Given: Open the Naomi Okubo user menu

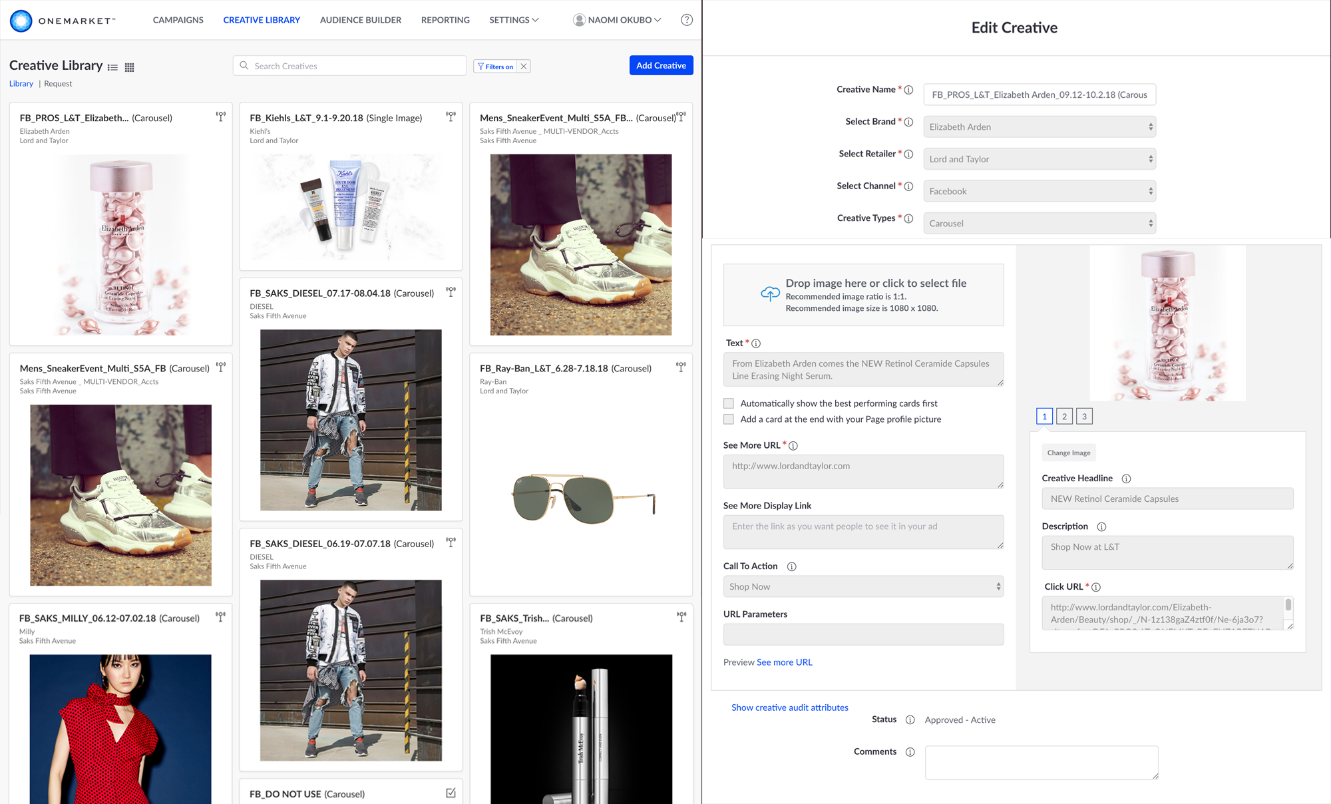Looking at the screenshot, I should coord(617,20).
